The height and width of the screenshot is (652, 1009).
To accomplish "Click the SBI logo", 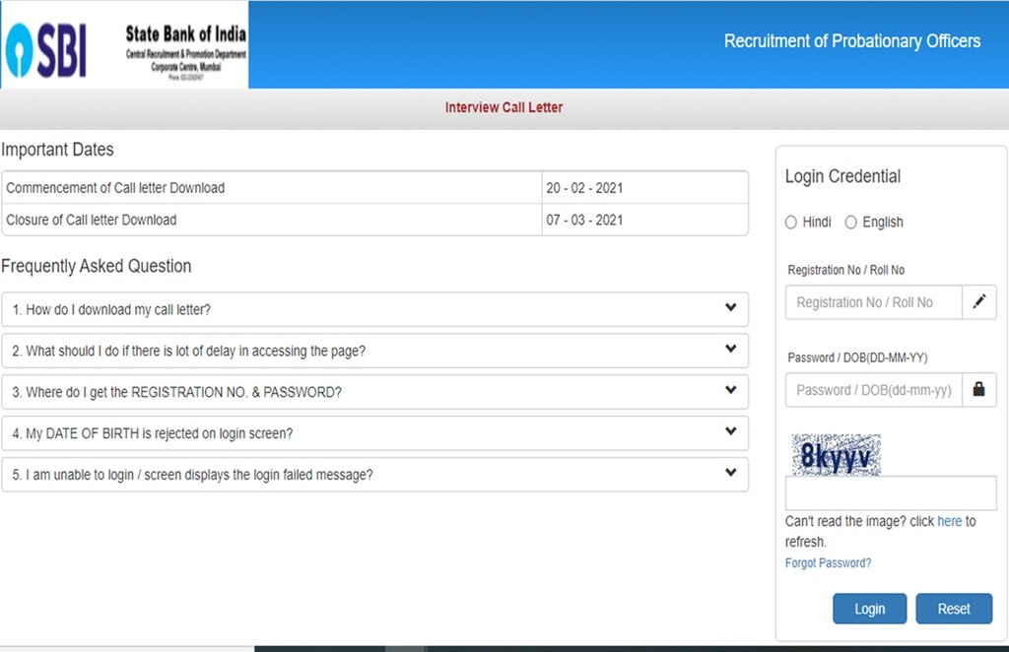I will [45, 50].
